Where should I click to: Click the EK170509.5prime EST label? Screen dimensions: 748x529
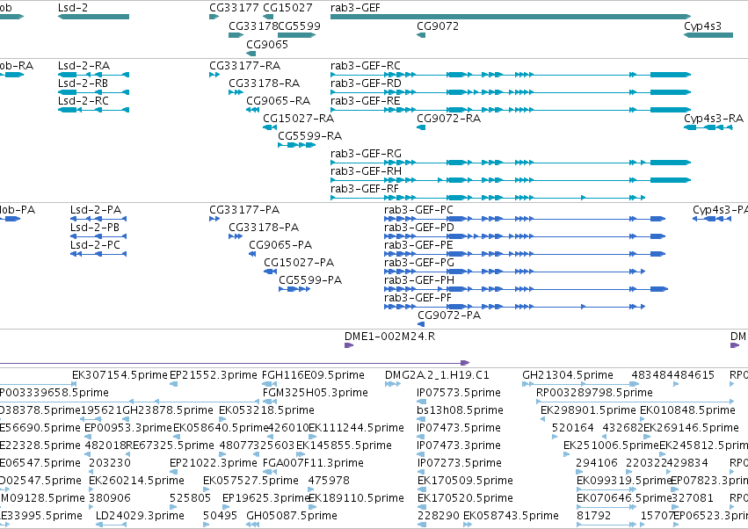tap(465, 480)
